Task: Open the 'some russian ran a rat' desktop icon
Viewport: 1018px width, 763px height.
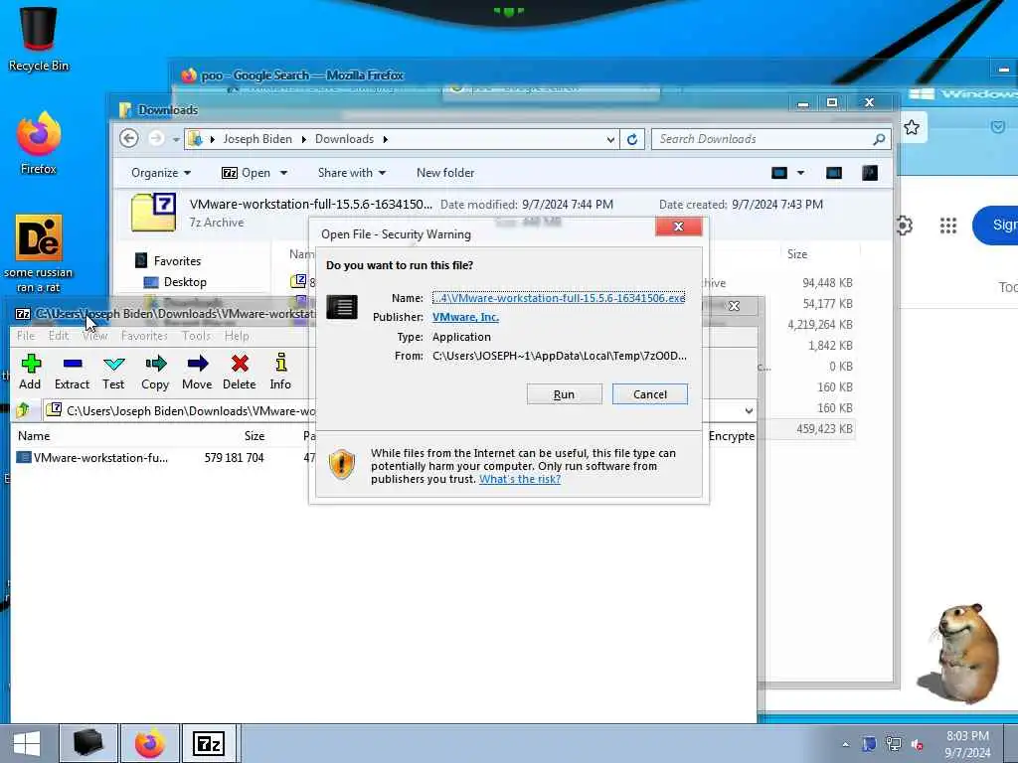Action: click(x=39, y=253)
